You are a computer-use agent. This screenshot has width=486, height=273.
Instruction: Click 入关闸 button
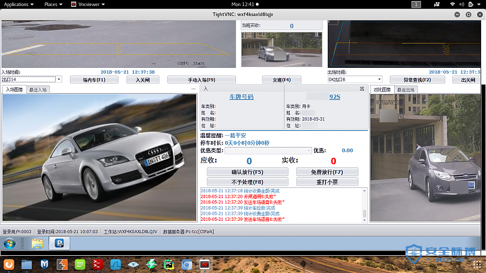143,80
